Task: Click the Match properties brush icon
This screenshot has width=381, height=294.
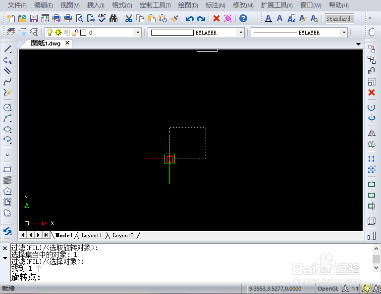Action: 175,18
